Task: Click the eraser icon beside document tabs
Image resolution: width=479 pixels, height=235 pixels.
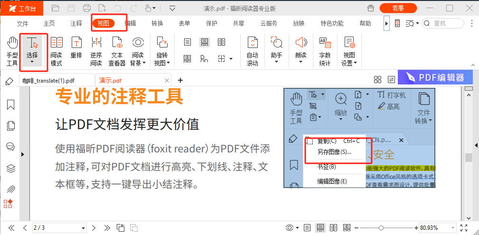Action: pos(9,81)
